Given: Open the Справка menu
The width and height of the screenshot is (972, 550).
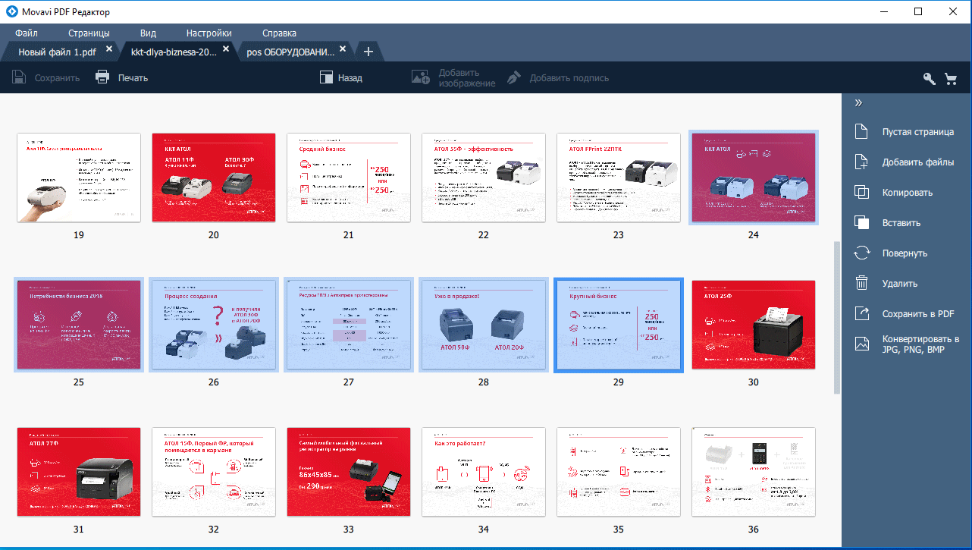Looking at the screenshot, I should coord(279,33).
